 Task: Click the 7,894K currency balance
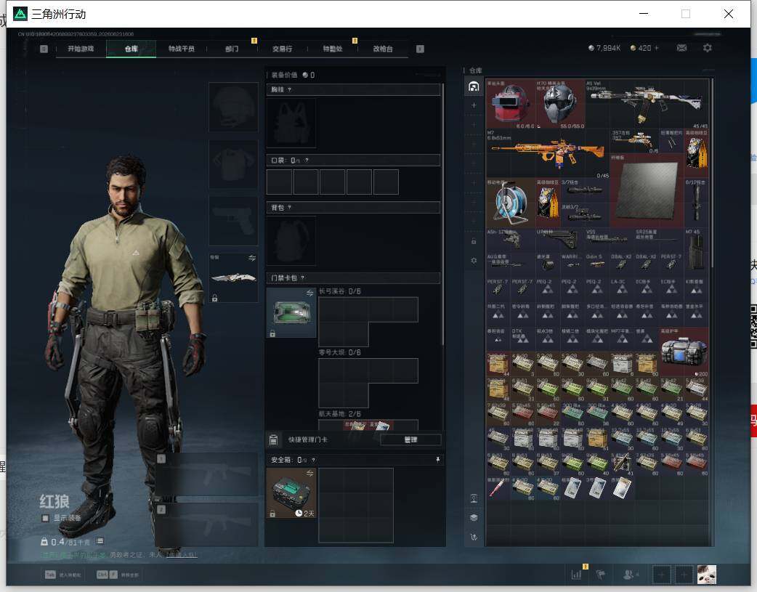tap(604, 48)
